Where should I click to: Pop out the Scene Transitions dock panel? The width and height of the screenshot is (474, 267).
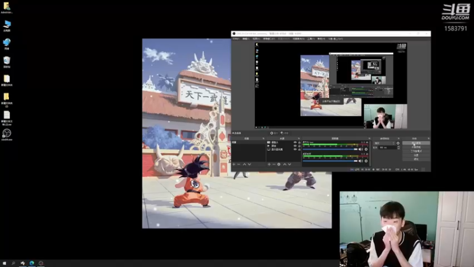399,138
